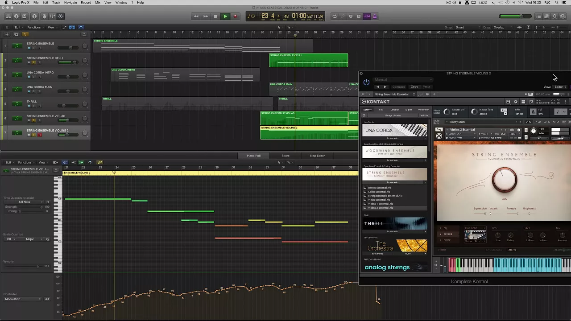Open Kontakt workspace layout icon
Image resolution: width=571 pixels, height=321 pixels.
coord(523,102)
